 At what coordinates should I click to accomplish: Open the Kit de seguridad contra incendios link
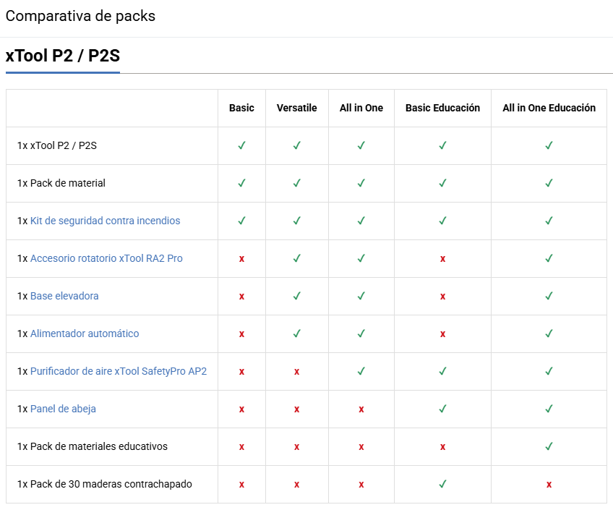click(105, 221)
